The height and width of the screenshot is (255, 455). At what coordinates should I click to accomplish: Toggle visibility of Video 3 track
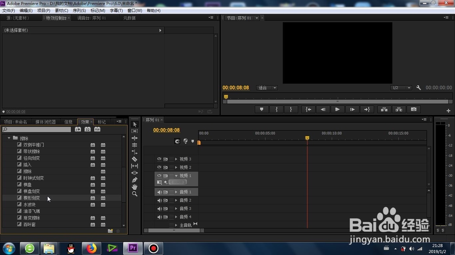[159, 159]
